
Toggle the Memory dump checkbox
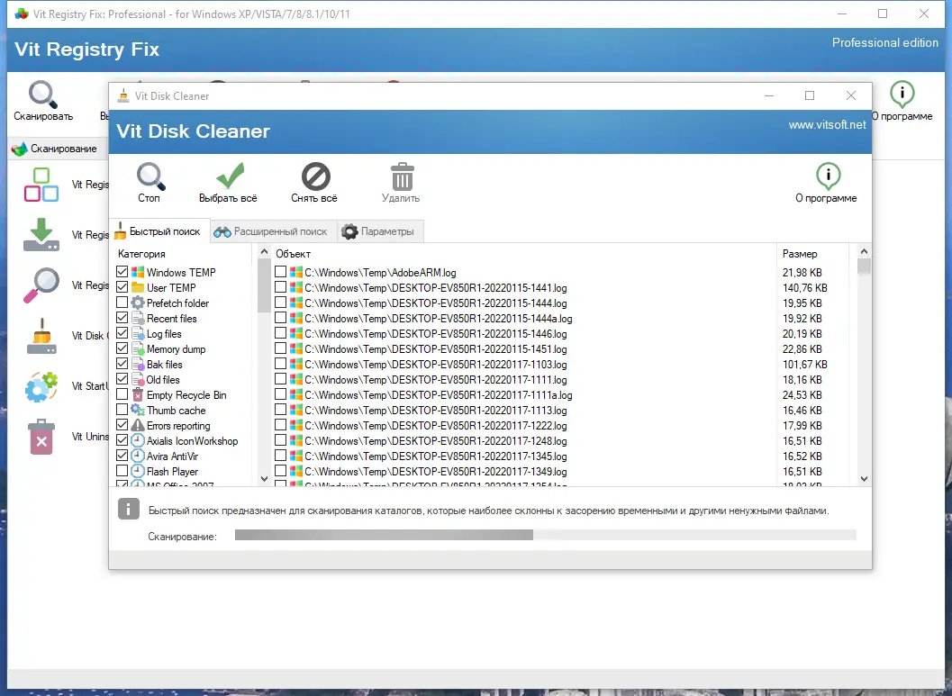(x=122, y=348)
